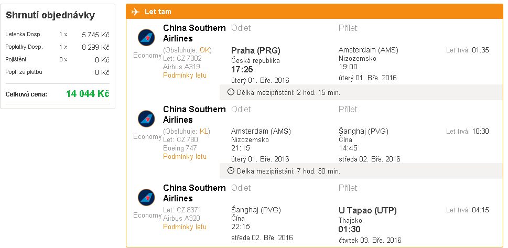Click China Southern logo for Praha flight

point(146,38)
